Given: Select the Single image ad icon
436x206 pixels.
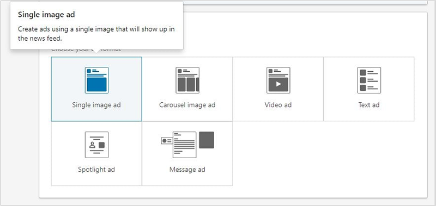Looking at the screenshot, I should [x=96, y=80].
